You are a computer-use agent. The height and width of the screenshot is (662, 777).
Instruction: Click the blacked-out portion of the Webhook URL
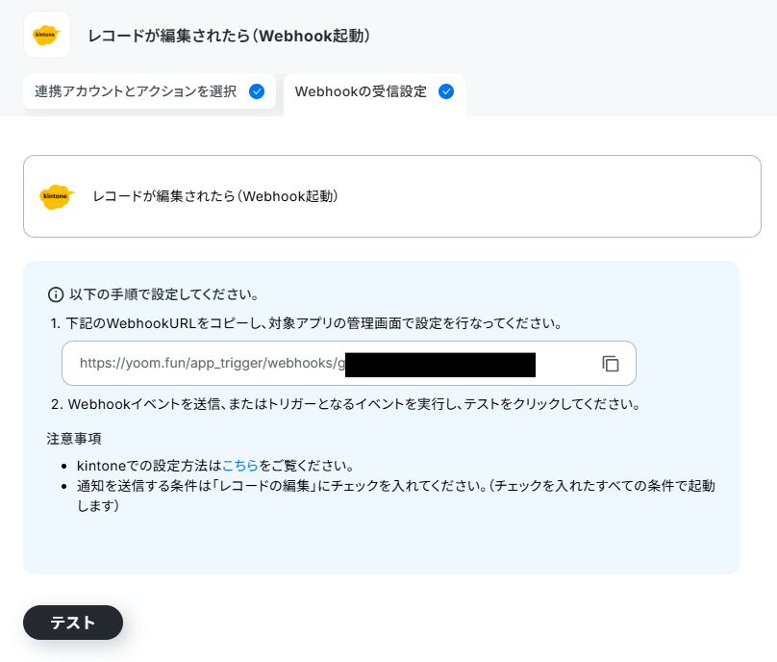[440, 365]
